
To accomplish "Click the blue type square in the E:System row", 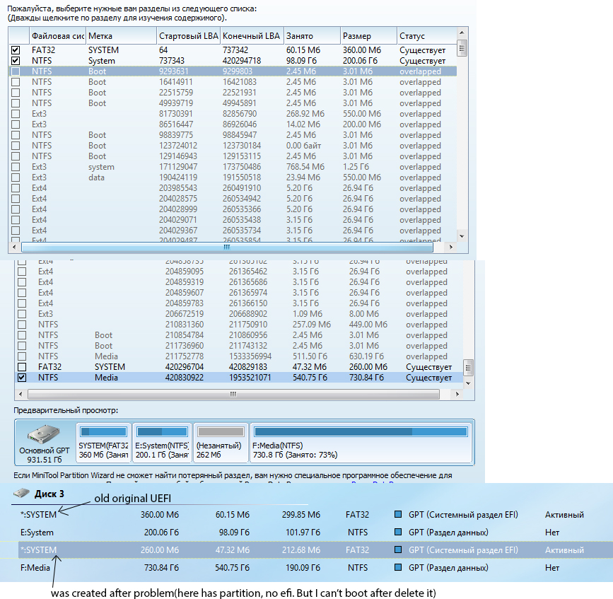I will pyautogui.click(x=397, y=532).
